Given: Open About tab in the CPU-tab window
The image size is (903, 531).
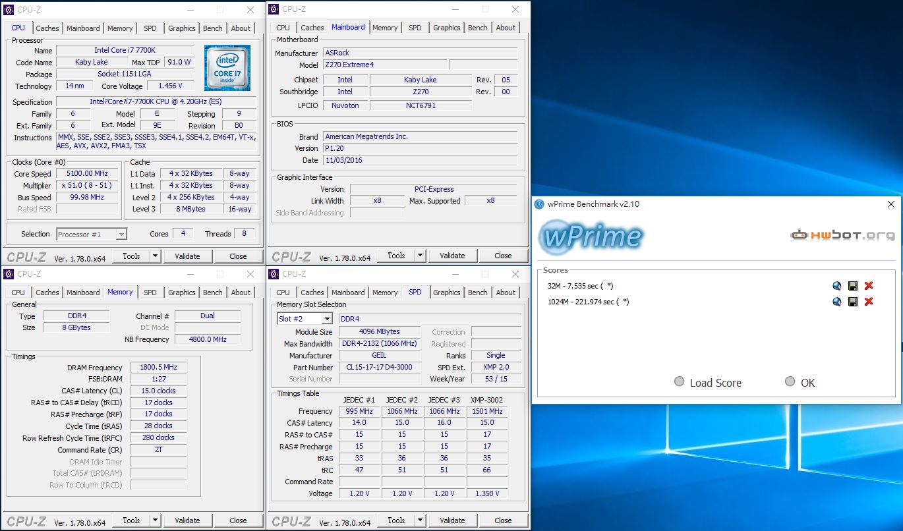Looking at the screenshot, I should pyautogui.click(x=241, y=28).
